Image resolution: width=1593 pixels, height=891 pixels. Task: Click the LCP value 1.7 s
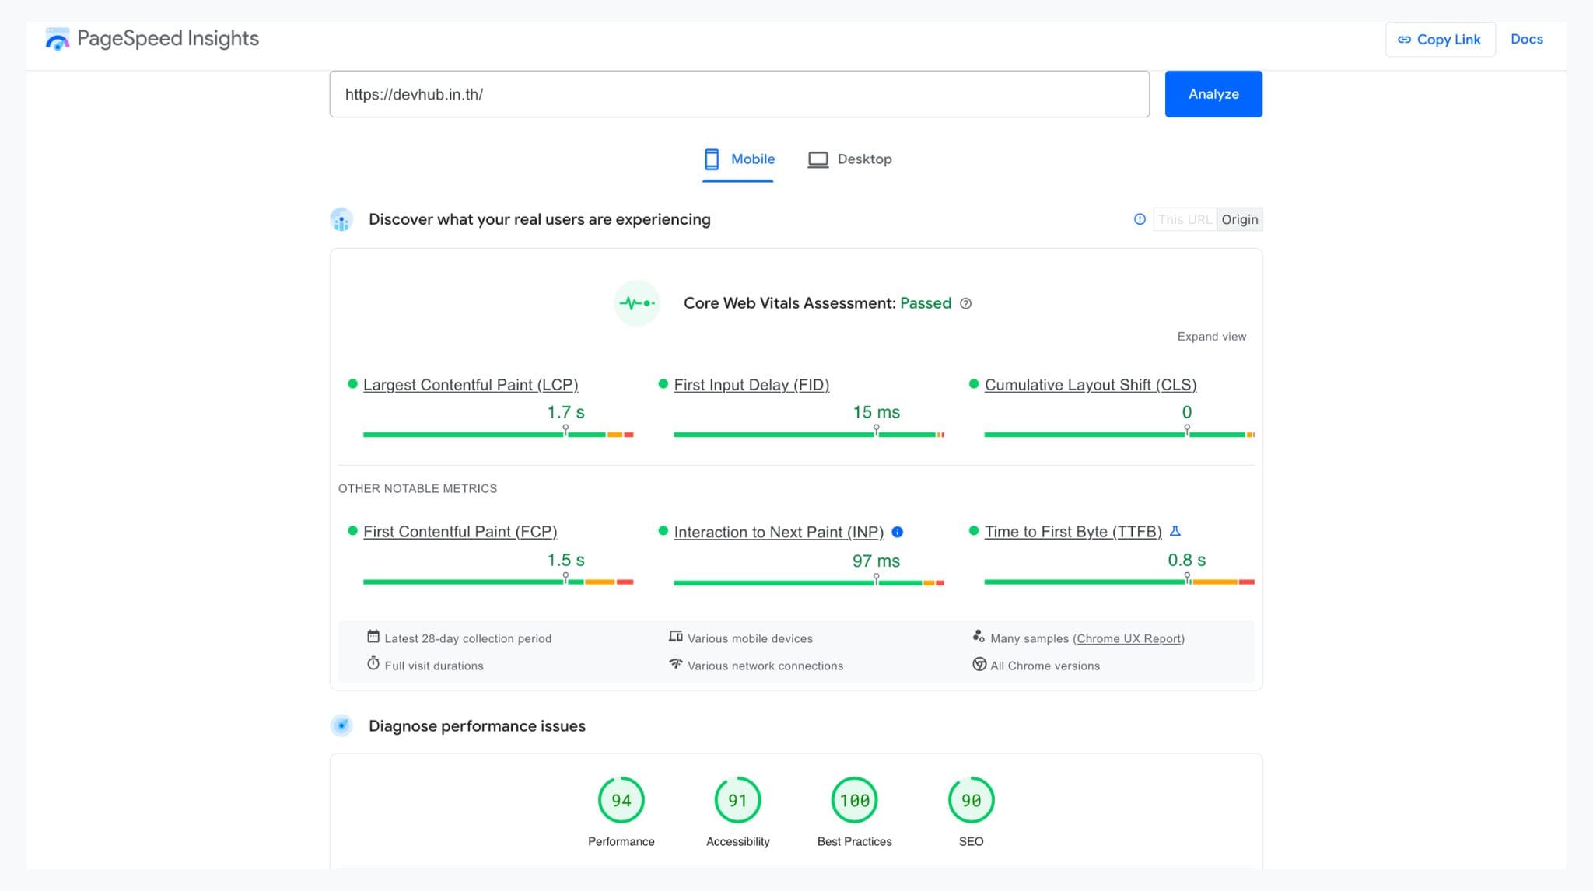click(x=565, y=412)
